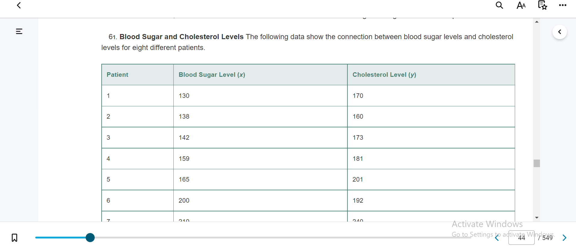This screenshot has height=246, width=576.
Task: Select the table cell containing 130
Action: click(x=184, y=96)
